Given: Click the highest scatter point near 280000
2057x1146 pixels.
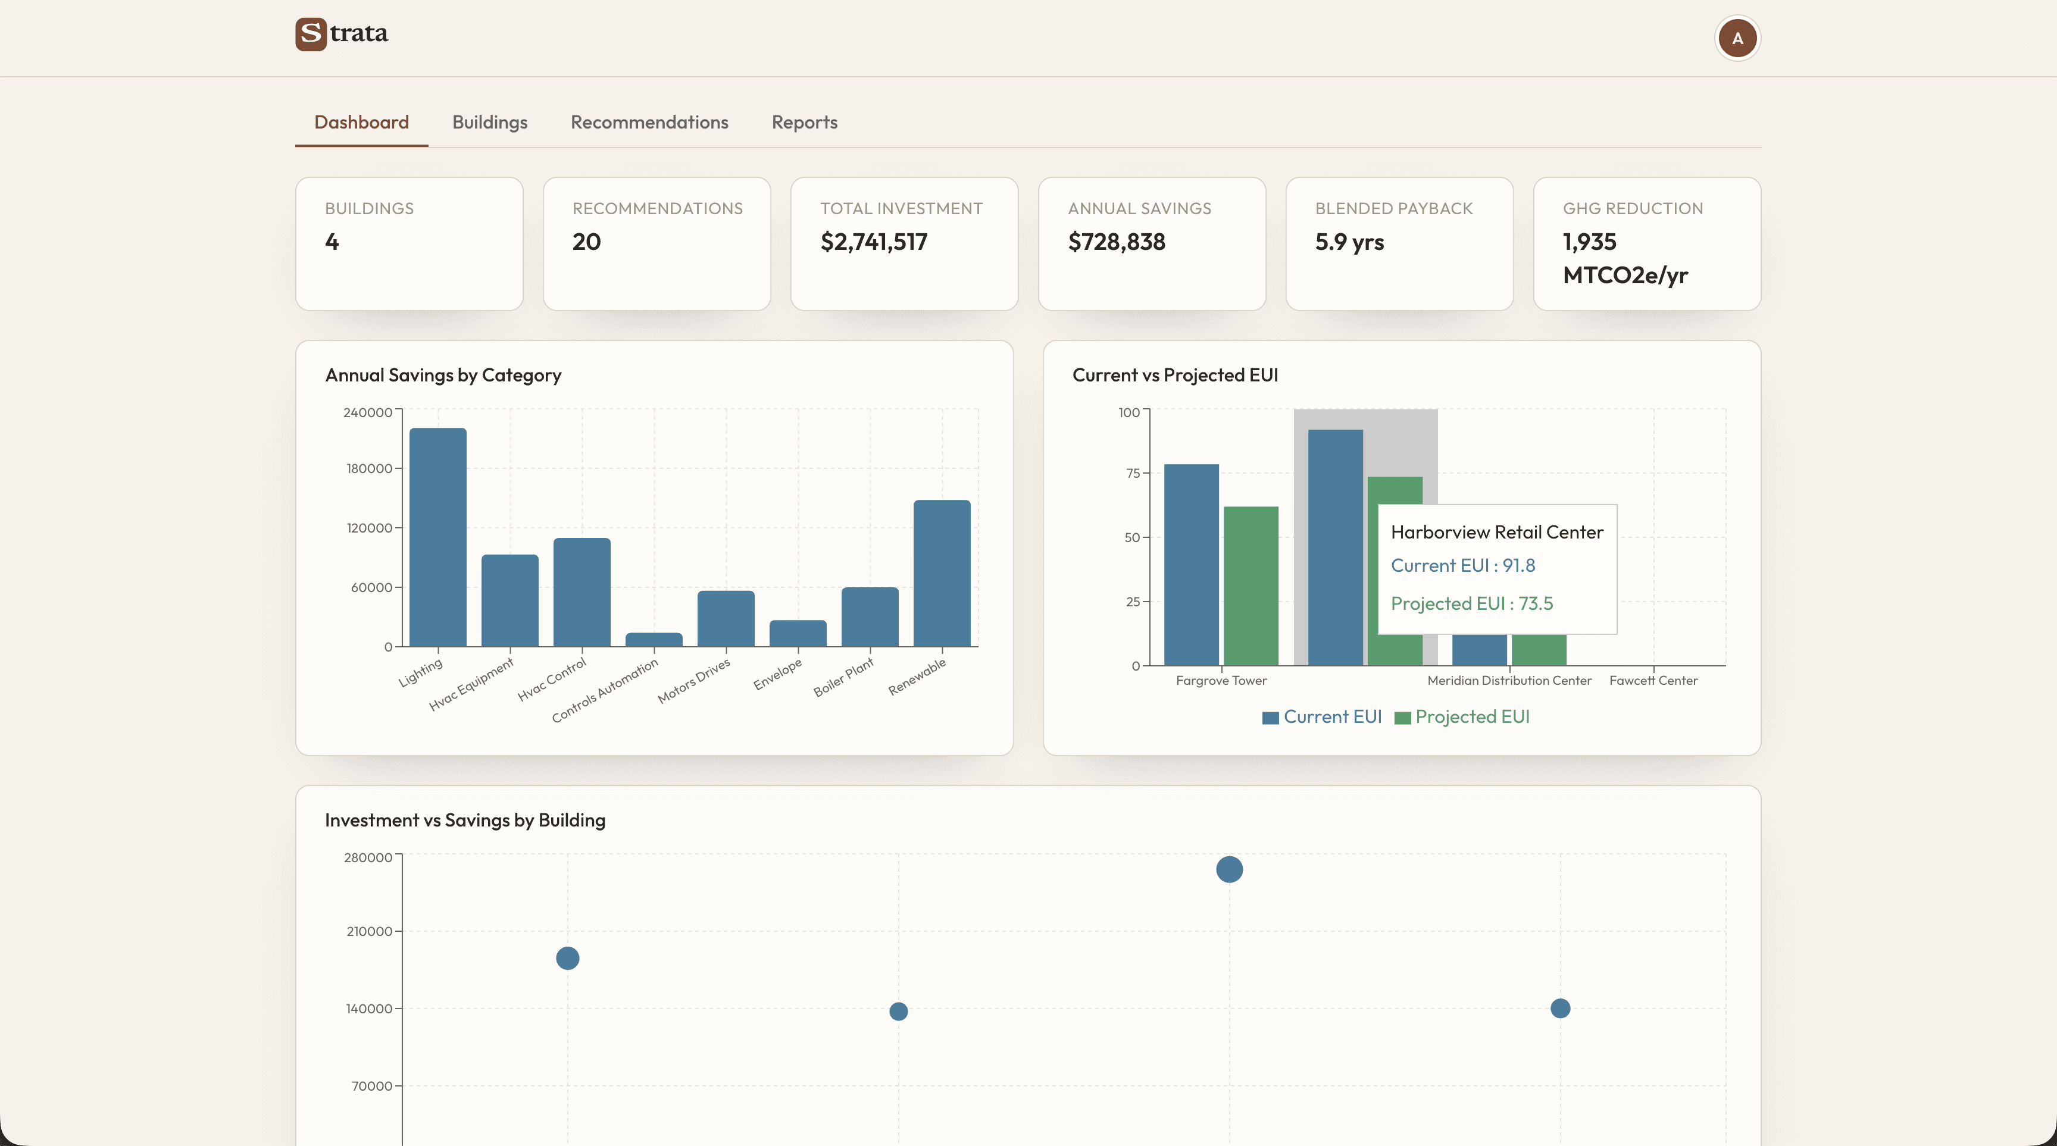Looking at the screenshot, I should (x=1229, y=869).
